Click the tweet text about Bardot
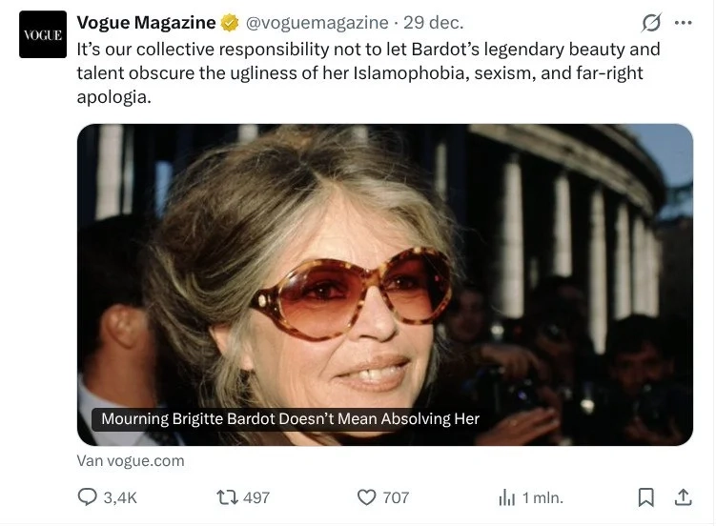The height and width of the screenshot is (526, 716). (367, 72)
